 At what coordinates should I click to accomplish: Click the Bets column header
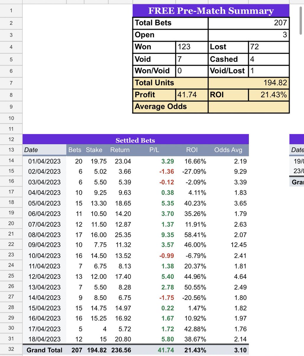tap(75, 150)
